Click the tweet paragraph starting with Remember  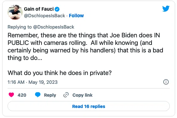(x=85, y=46)
